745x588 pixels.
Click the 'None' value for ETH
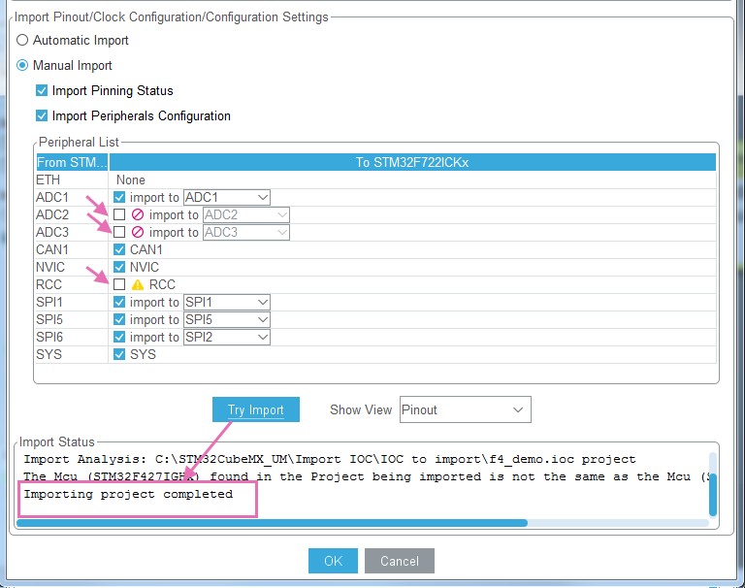click(131, 180)
